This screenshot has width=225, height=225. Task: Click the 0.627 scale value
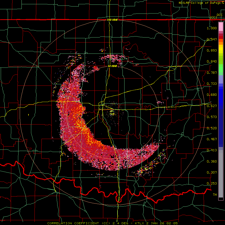tap(212, 106)
